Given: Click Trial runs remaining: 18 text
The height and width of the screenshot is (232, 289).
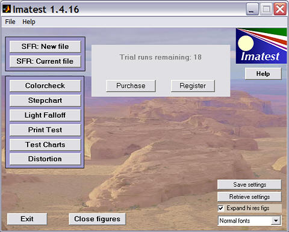Looking at the screenshot, I should pyautogui.click(x=161, y=57).
